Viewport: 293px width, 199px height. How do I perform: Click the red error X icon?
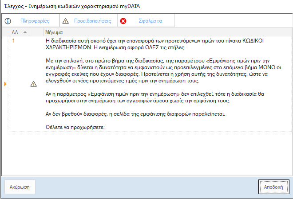pyautogui.click(x=123, y=21)
